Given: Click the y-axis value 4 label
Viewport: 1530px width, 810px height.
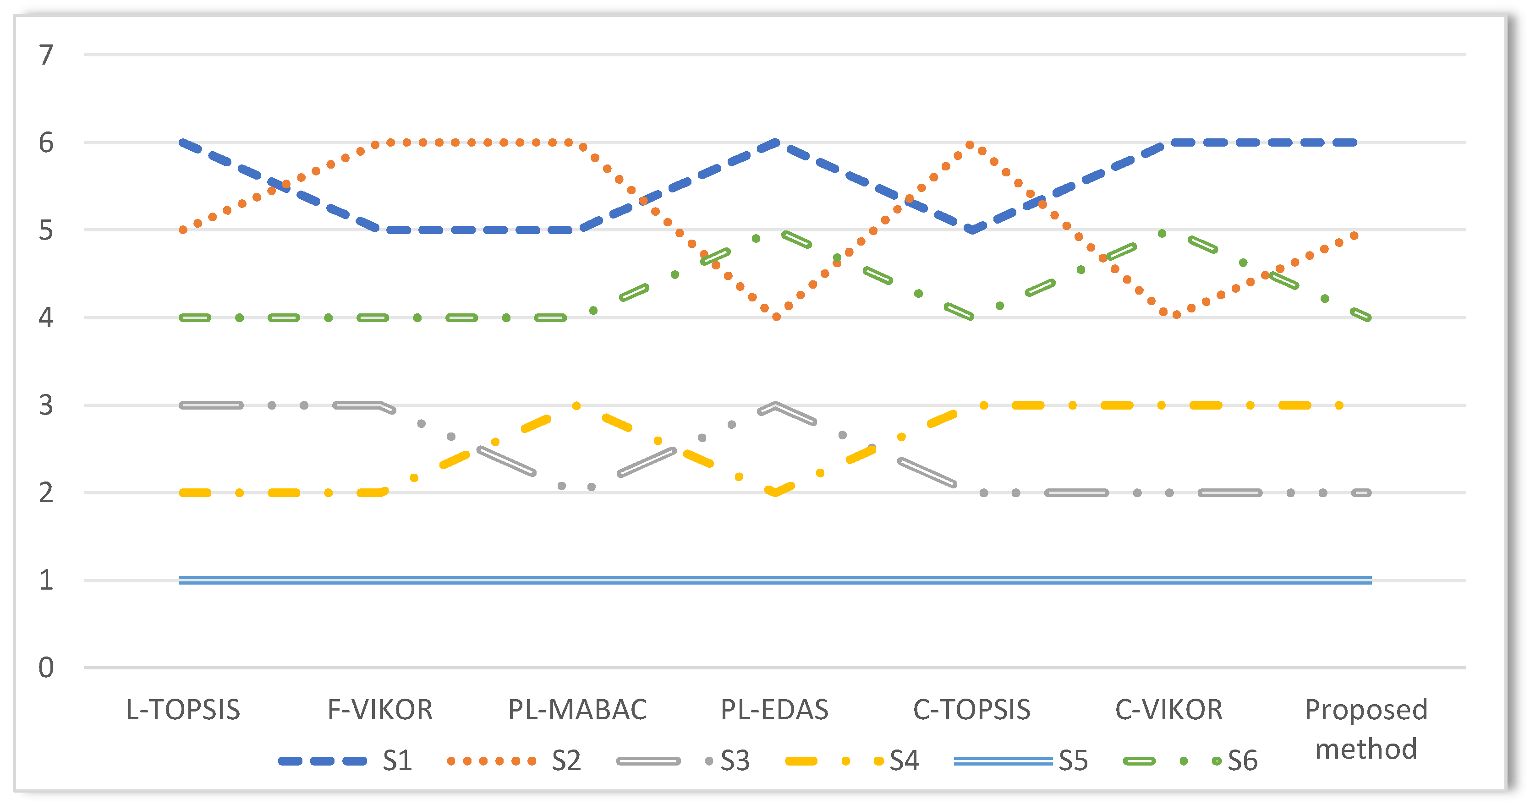Looking at the screenshot, I should (x=46, y=317).
